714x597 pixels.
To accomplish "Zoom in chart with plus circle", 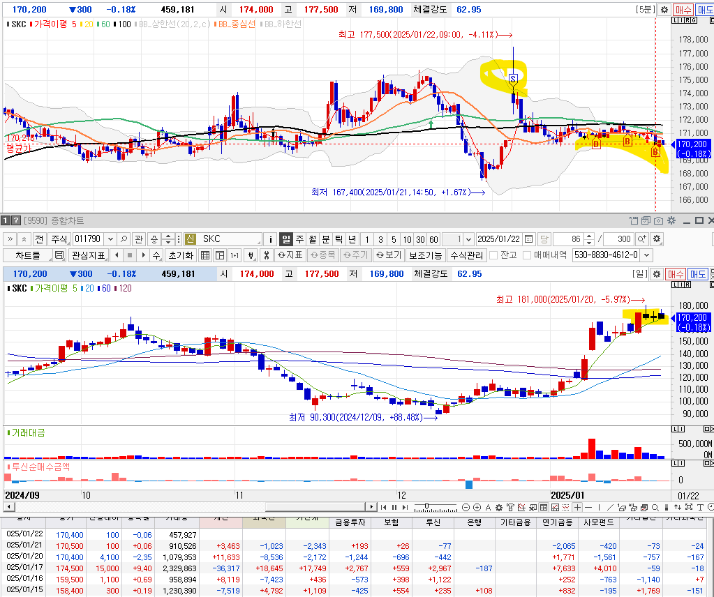I will coord(477,507).
